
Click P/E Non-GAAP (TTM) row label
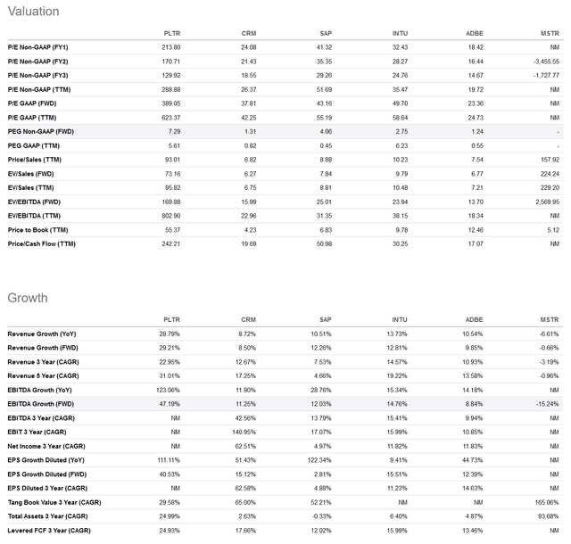tap(39, 89)
